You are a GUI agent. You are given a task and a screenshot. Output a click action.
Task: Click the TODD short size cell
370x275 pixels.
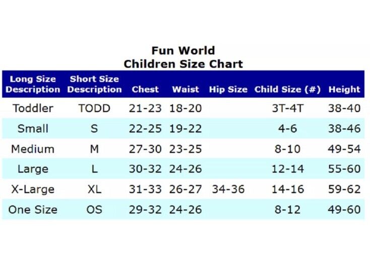(94, 108)
